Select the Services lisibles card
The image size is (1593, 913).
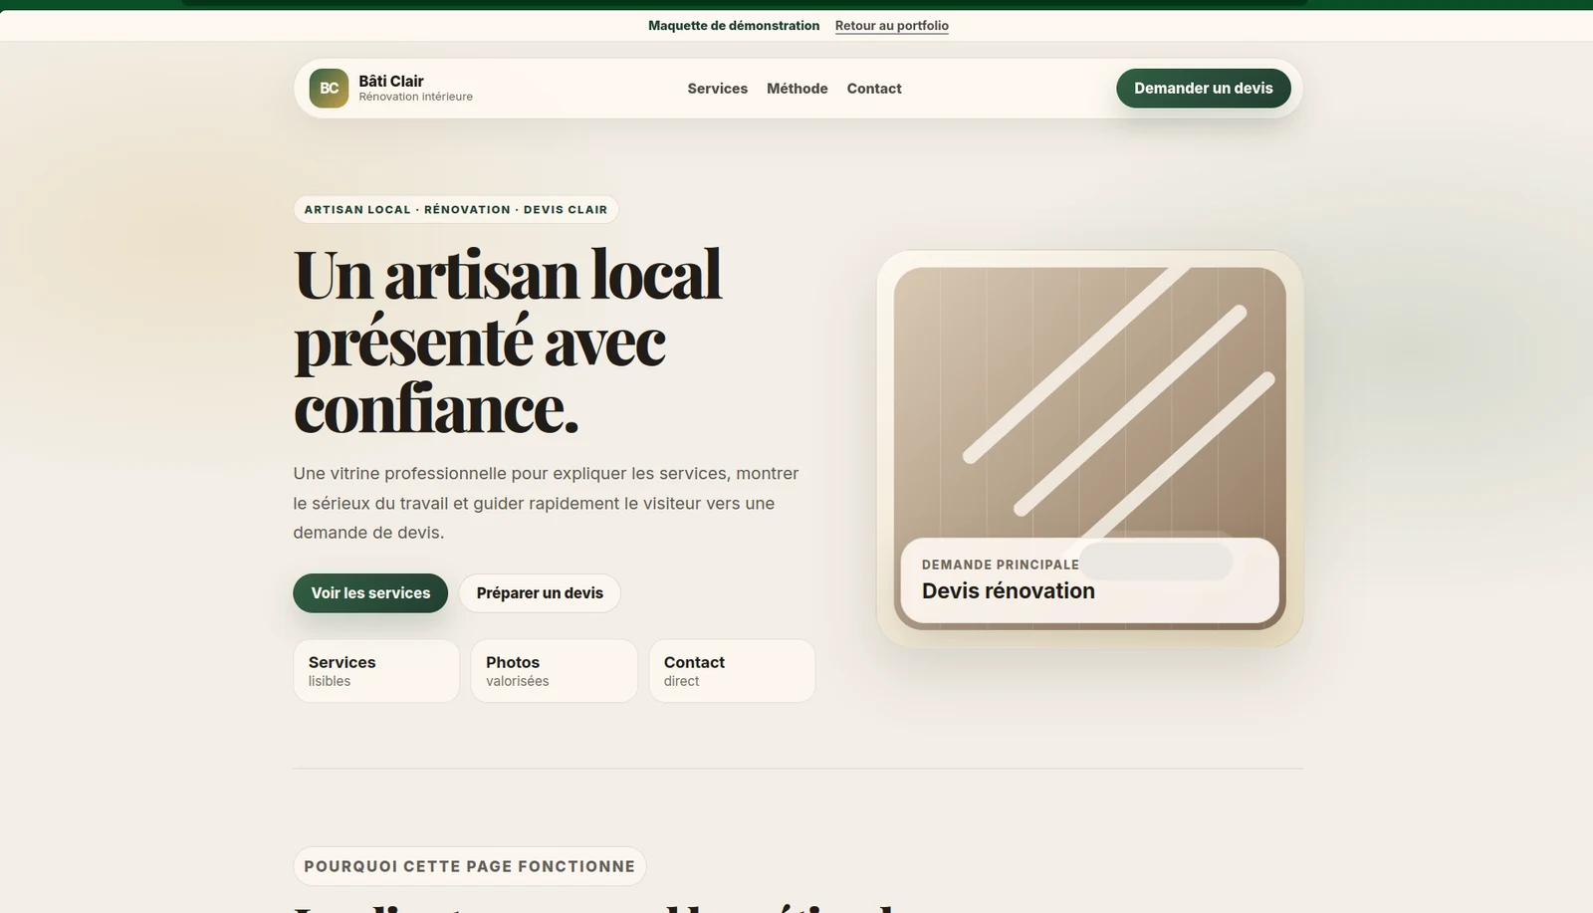point(376,671)
